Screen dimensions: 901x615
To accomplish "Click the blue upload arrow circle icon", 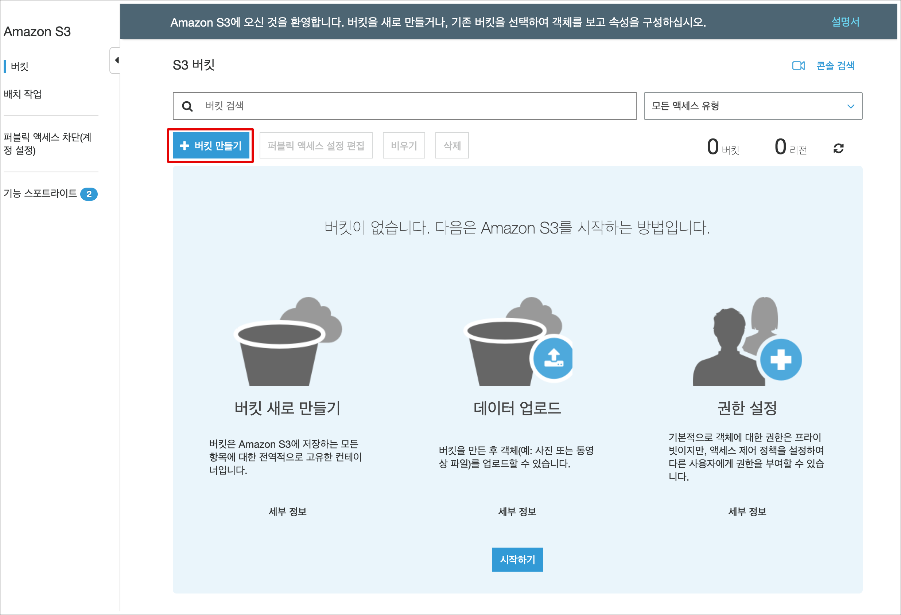I will (x=553, y=358).
